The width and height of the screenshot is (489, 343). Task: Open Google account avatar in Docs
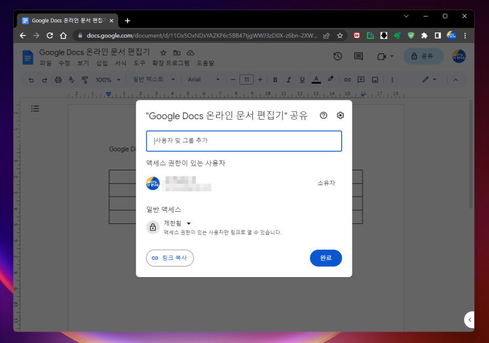(x=459, y=56)
